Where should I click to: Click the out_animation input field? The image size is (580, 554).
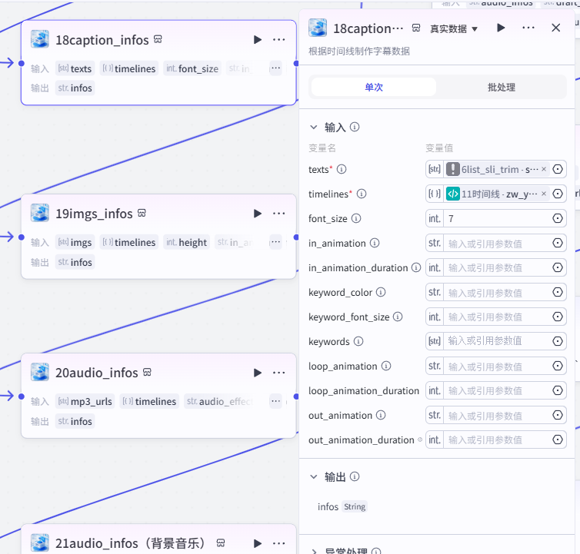pyautogui.click(x=497, y=415)
